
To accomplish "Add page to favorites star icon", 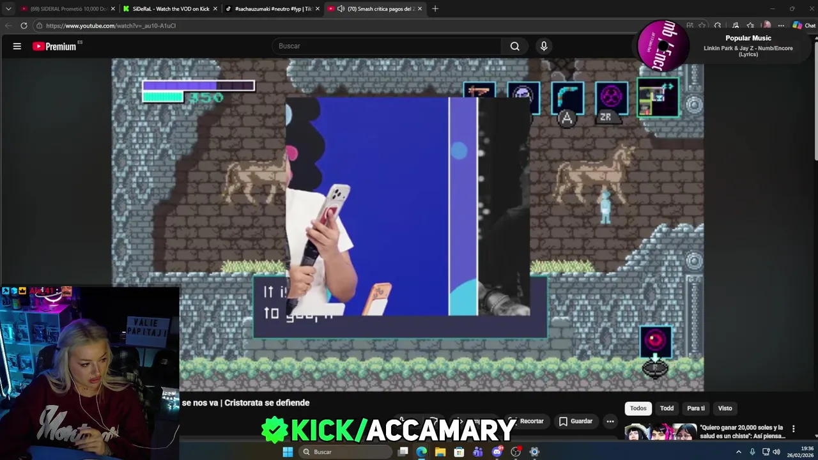I will coord(702,26).
